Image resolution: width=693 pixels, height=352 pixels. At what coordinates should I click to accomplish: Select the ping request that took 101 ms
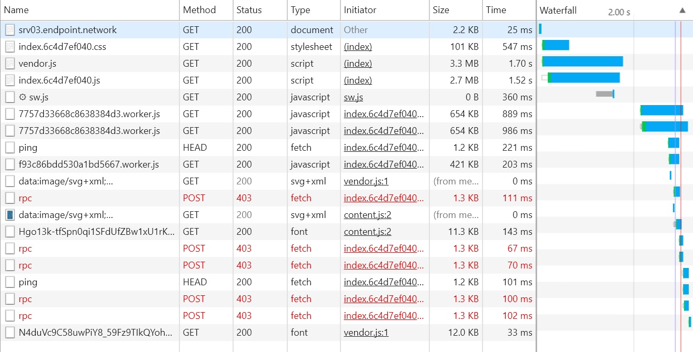pos(28,282)
